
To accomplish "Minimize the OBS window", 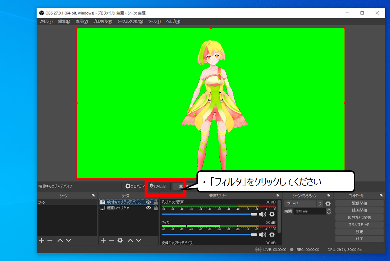I will [x=347, y=13].
